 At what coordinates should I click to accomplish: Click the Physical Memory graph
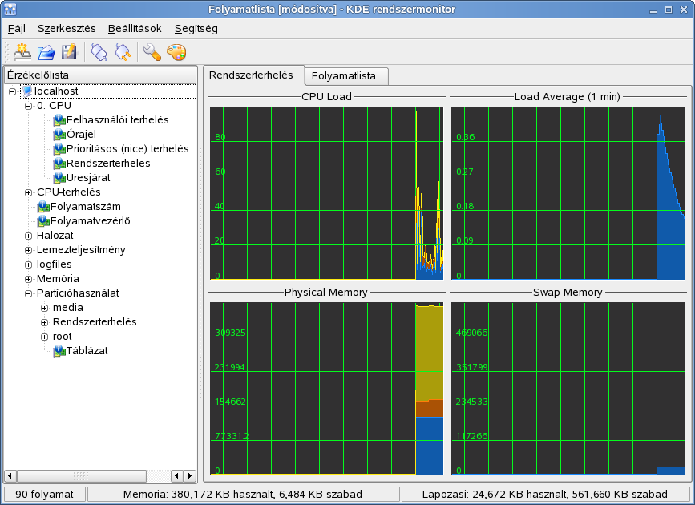[x=327, y=389]
